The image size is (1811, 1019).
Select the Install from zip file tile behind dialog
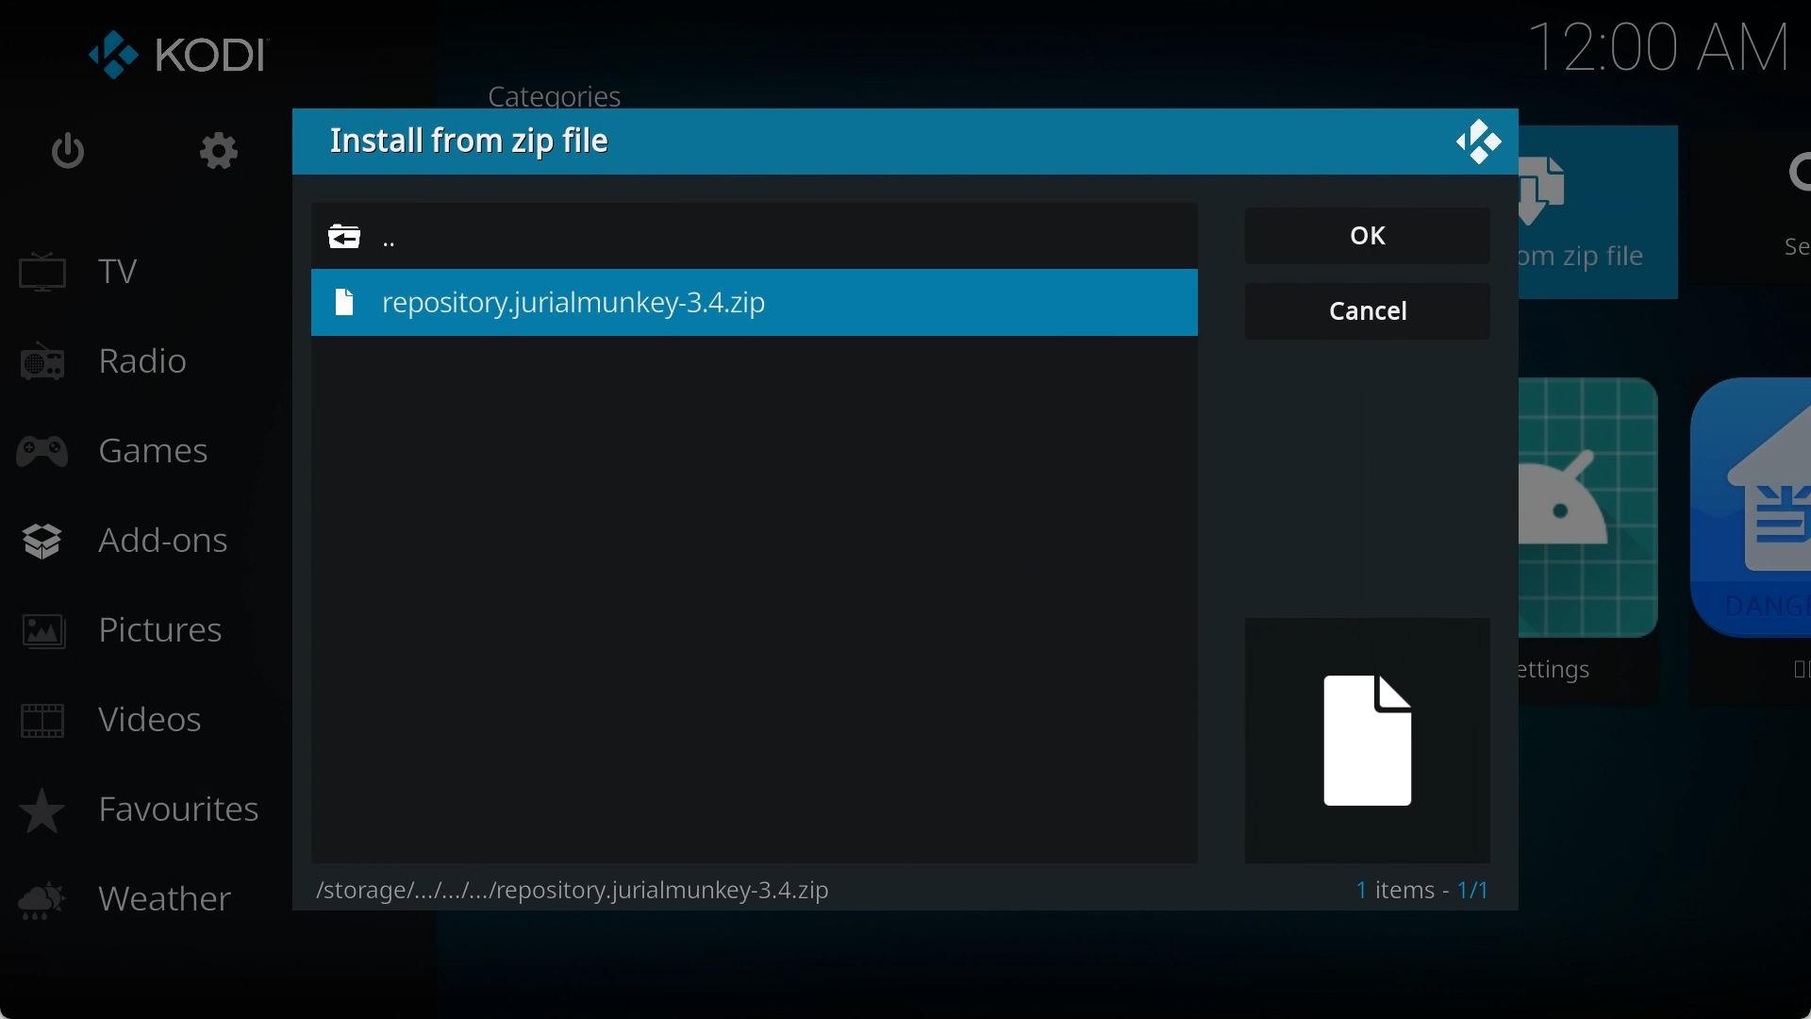point(1599,212)
